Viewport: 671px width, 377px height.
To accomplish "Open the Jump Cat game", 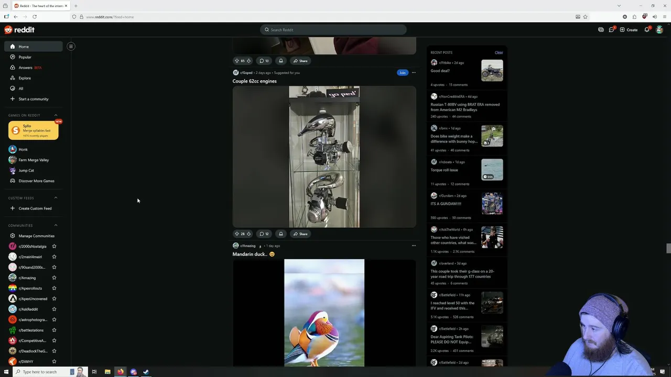I will pyautogui.click(x=26, y=170).
